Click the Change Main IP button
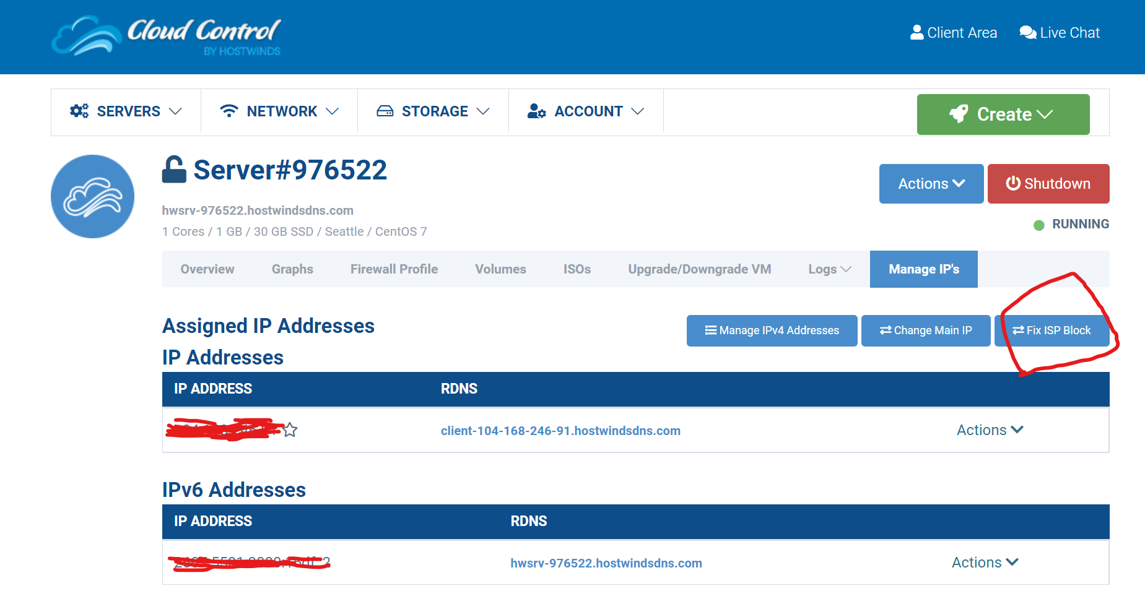The height and width of the screenshot is (604, 1145). click(x=926, y=330)
